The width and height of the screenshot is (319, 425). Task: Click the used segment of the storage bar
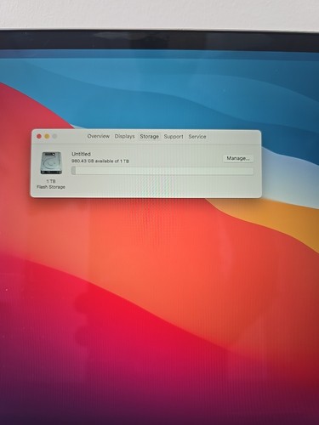[x=74, y=171]
